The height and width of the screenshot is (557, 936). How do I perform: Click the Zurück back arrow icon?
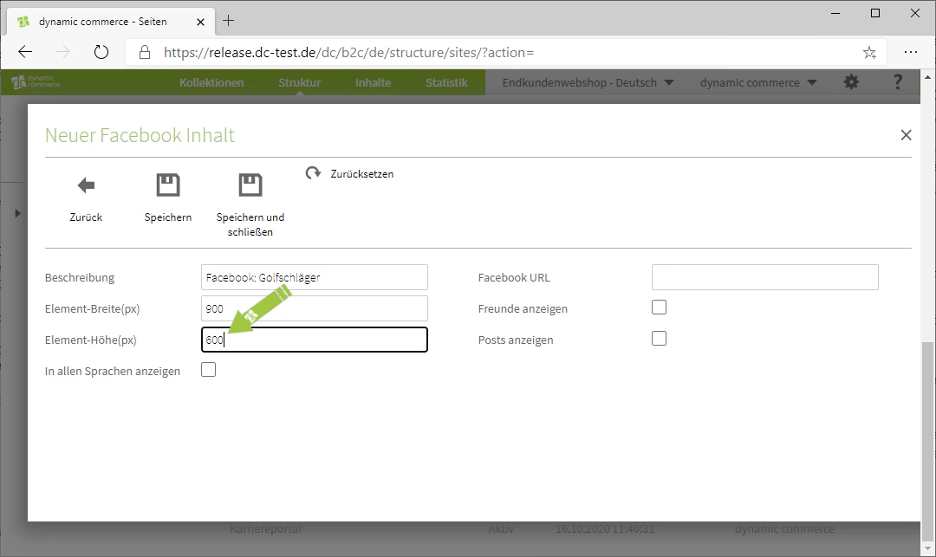[86, 185]
